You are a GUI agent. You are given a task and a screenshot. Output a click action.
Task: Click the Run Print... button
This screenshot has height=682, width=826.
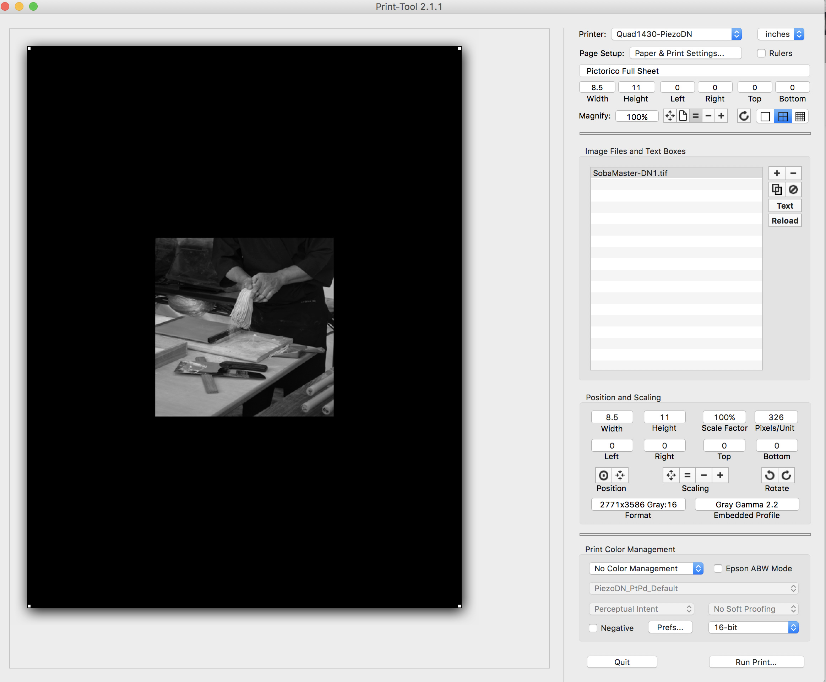pyautogui.click(x=756, y=662)
